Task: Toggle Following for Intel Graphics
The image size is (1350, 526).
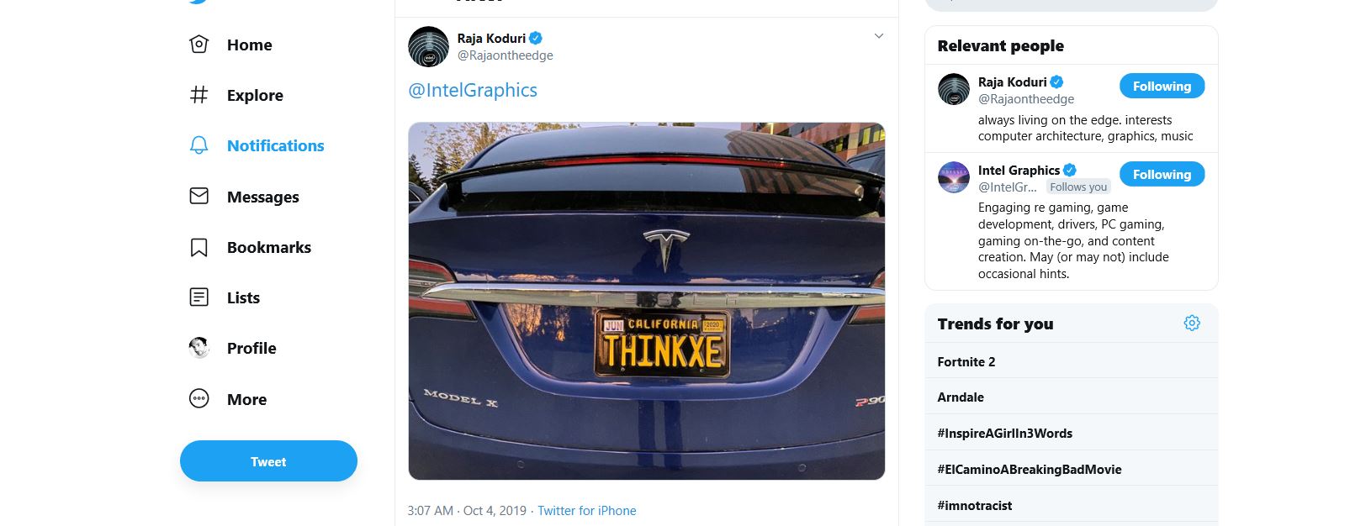Action: (x=1162, y=174)
